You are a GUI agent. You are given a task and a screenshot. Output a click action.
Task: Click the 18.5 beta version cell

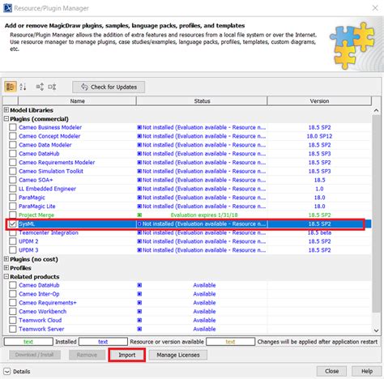tap(319, 232)
